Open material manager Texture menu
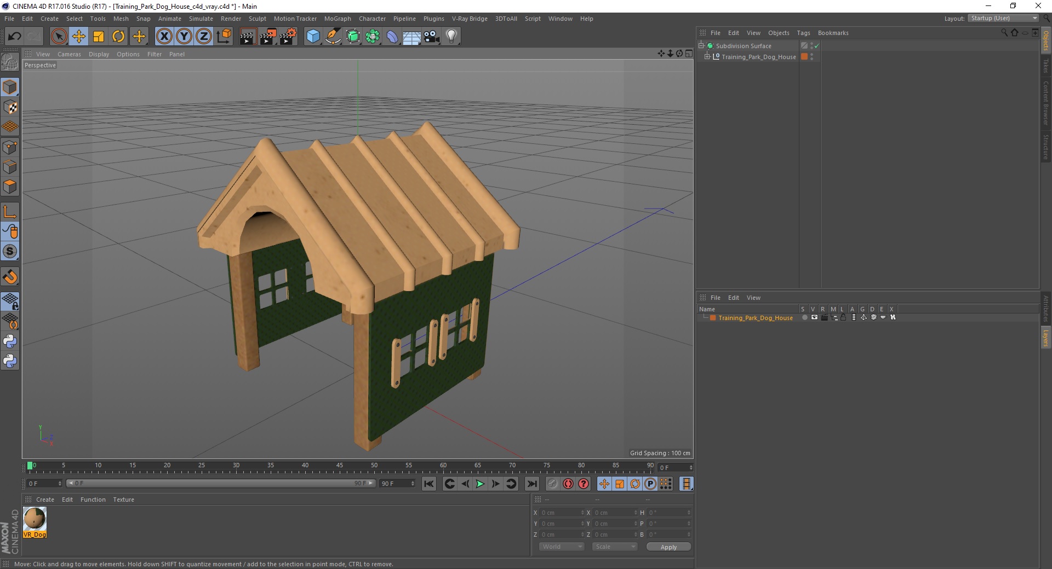 click(123, 500)
